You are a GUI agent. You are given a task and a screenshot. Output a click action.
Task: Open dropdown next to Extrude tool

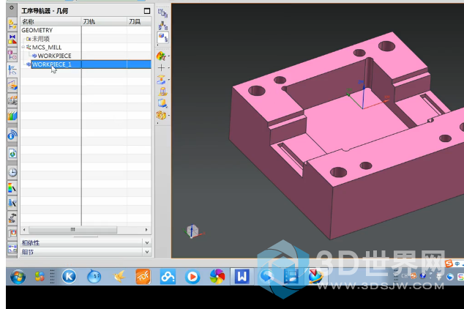(168, 80)
